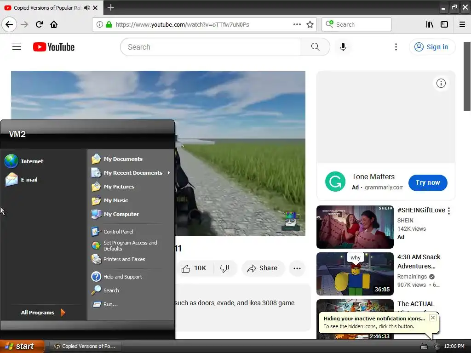
Task: Open a new tab with plus button
Action: (x=111, y=7)
